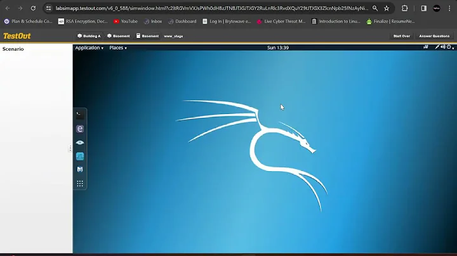457x256 pixels.
Task: Open Metasploit 'M' icon in dock
Action: click(80, 169)
